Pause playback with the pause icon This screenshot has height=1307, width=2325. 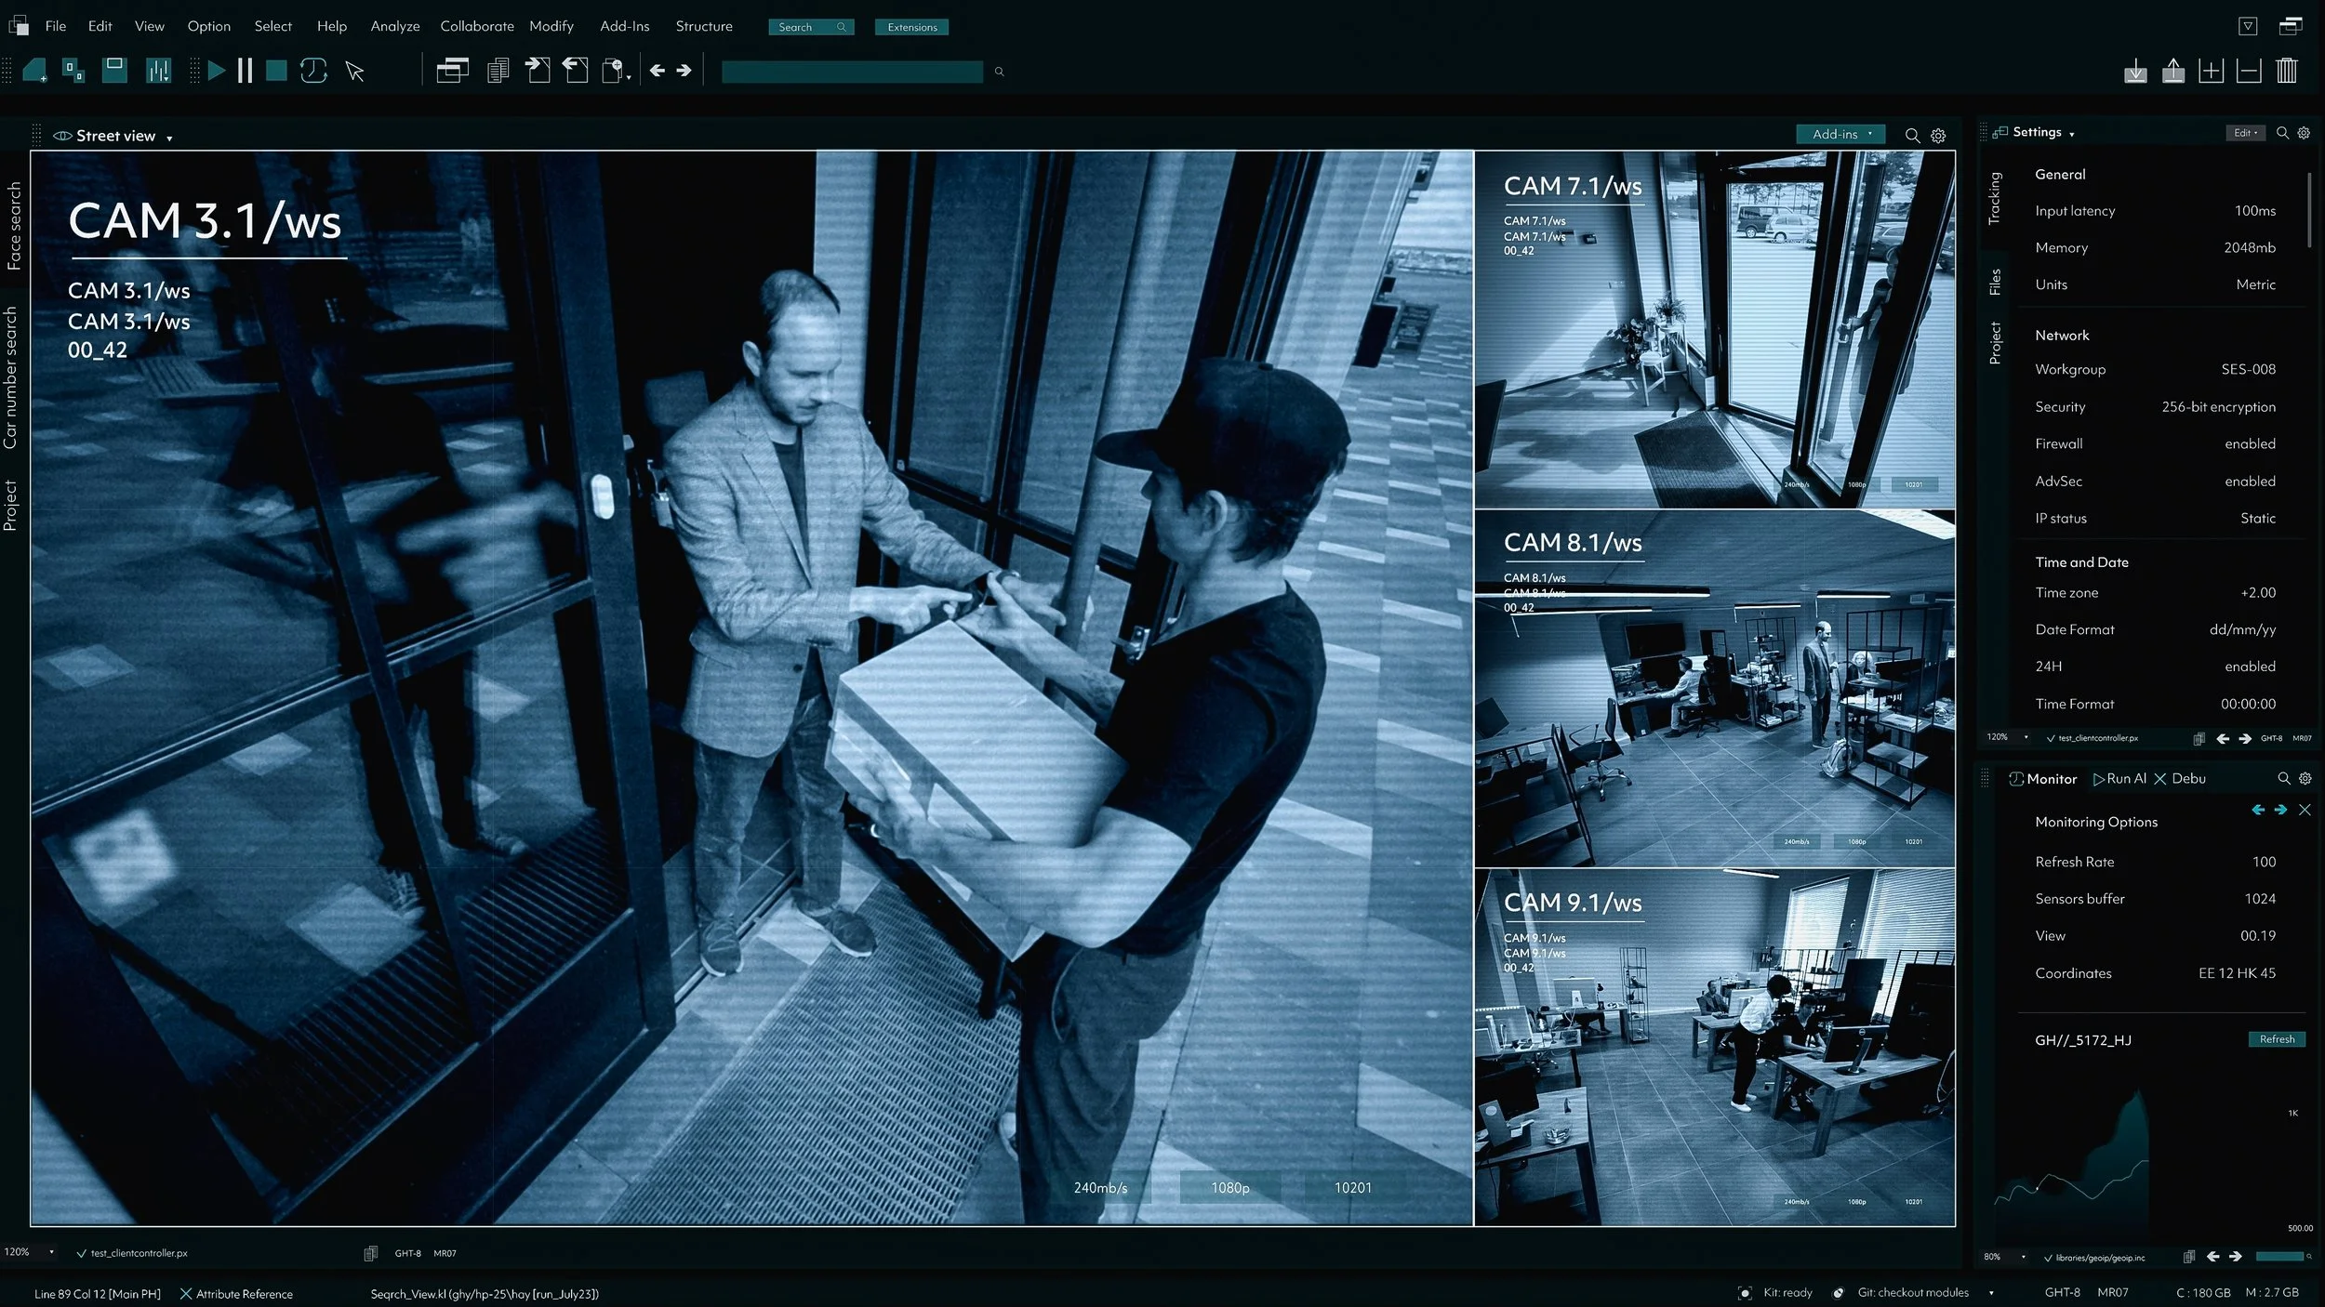pyautogui.click(x=245, y=71)
